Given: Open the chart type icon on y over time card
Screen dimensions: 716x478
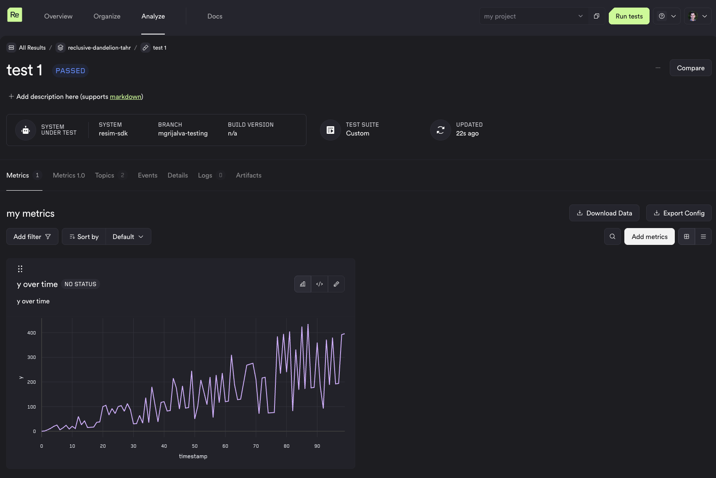Looking at the screenshot, I should pos(302,284).
